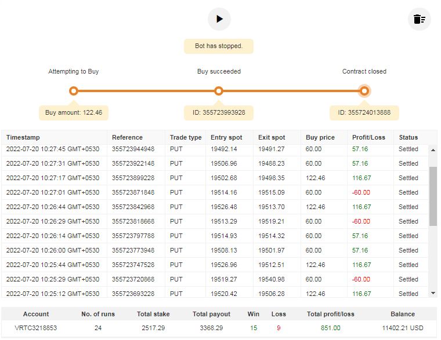Click the Exit spot column header
441x340 pixels.
tap(272, 137)
